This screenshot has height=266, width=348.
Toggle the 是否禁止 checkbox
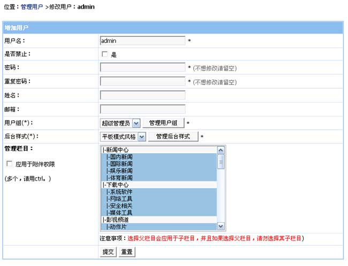[105, 54]
